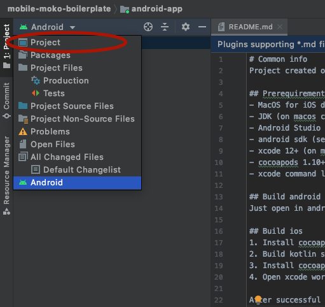Select Project view in dropdown list
This screenshot has height=307, width=325.
[x=78, y=43]
